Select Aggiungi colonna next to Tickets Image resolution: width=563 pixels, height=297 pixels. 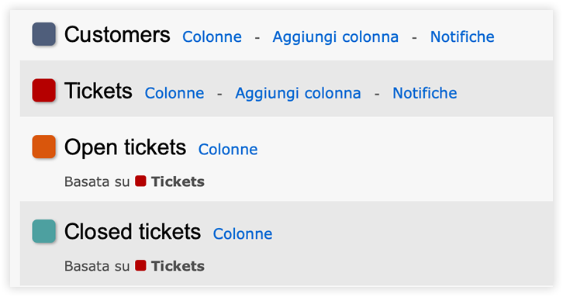[298, 93]
